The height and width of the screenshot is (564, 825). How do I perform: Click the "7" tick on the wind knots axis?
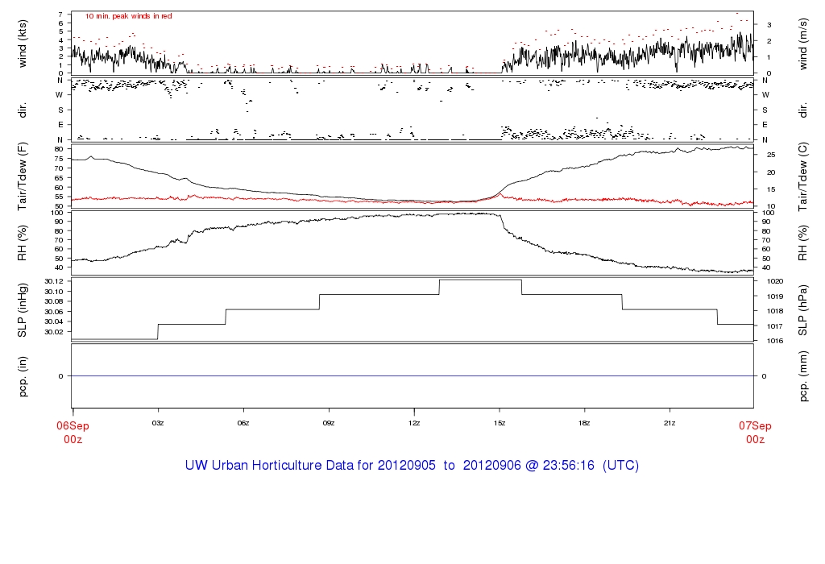coord(61,15)
